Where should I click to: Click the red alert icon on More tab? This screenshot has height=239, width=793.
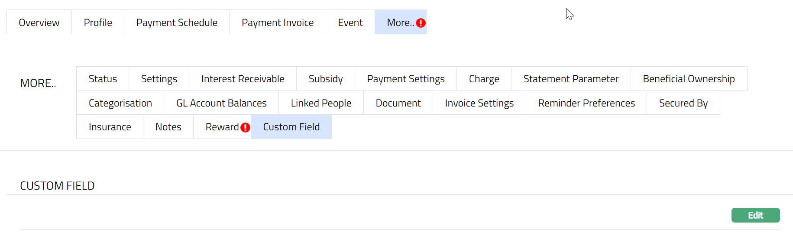tap(421, 23)
